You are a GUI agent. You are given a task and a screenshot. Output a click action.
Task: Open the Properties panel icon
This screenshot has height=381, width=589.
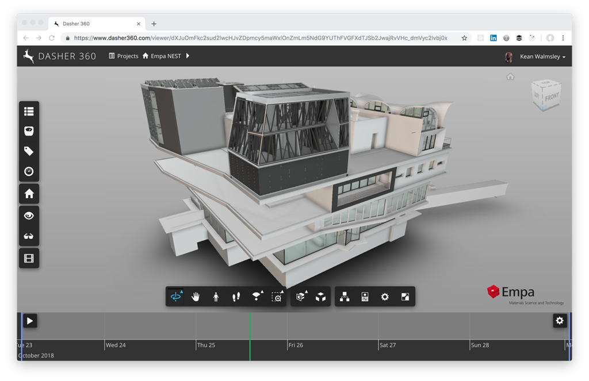365,297
